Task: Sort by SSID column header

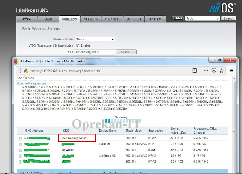Action: (66, 130)
